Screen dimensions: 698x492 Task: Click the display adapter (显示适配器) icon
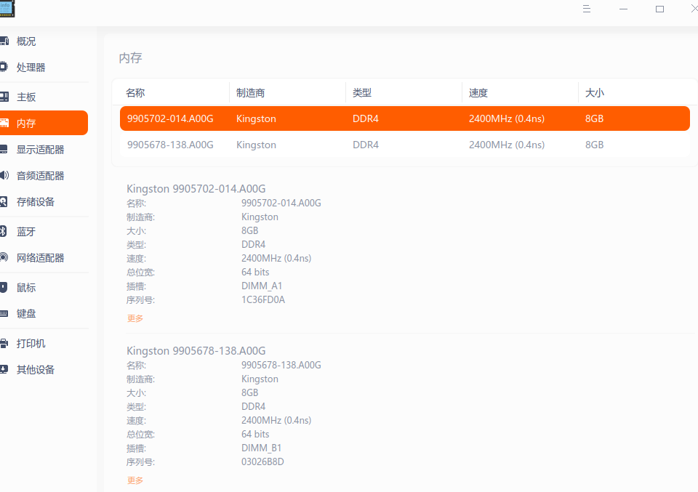tap(4, 150)
